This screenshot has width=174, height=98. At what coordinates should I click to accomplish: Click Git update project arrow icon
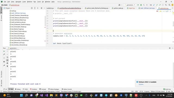point(154,5)
